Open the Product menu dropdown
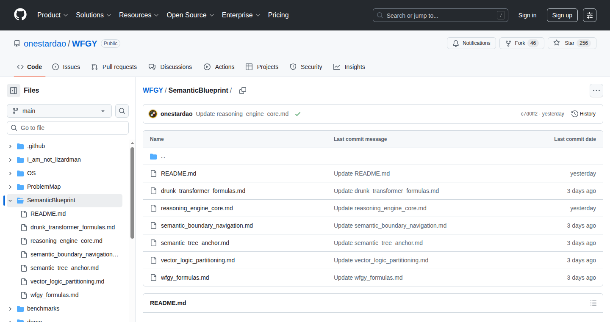The height and width of the screenshot is (322, 610). [x=53, y=15]
